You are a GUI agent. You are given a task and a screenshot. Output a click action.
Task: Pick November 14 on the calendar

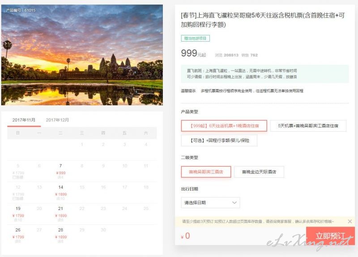pyautogui.click(x=60, y=193)
